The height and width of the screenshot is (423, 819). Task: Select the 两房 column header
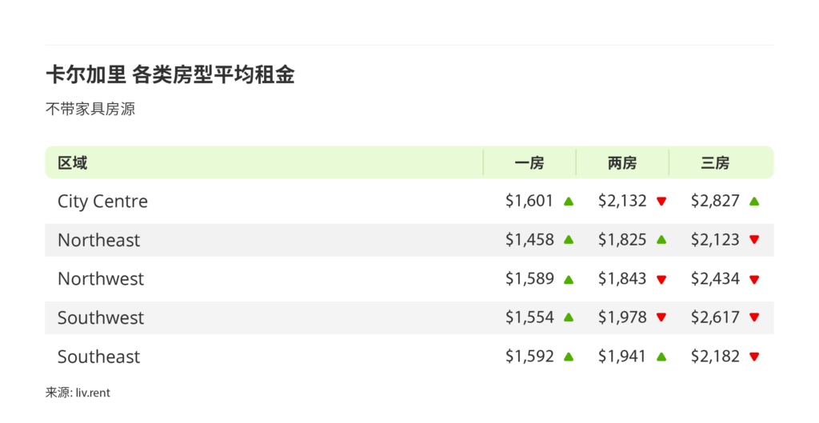622,163
